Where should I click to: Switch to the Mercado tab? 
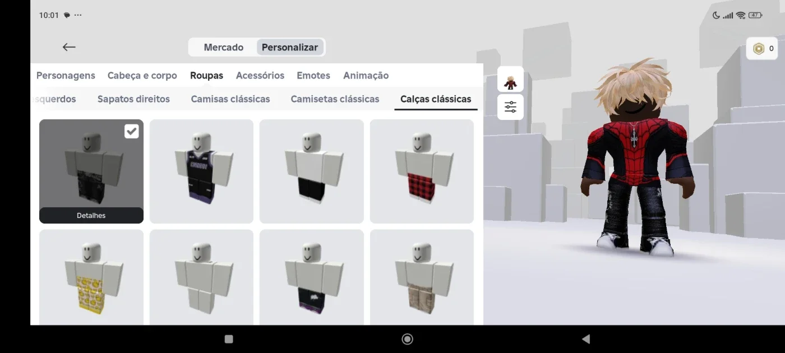[223, 47]
